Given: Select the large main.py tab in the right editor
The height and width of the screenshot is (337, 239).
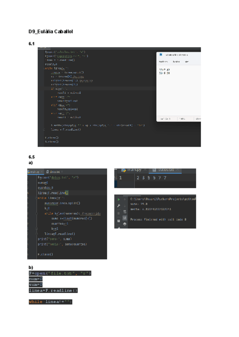Looking at the screenshot, I should coord(134,170).
